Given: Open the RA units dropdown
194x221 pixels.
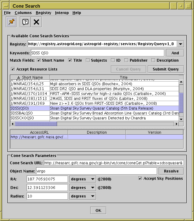Looking at the screenshot, I should 83,179.
